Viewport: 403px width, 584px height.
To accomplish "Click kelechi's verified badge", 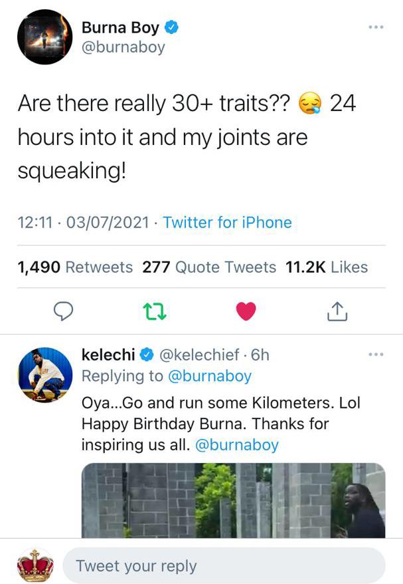I will (147, 355).
